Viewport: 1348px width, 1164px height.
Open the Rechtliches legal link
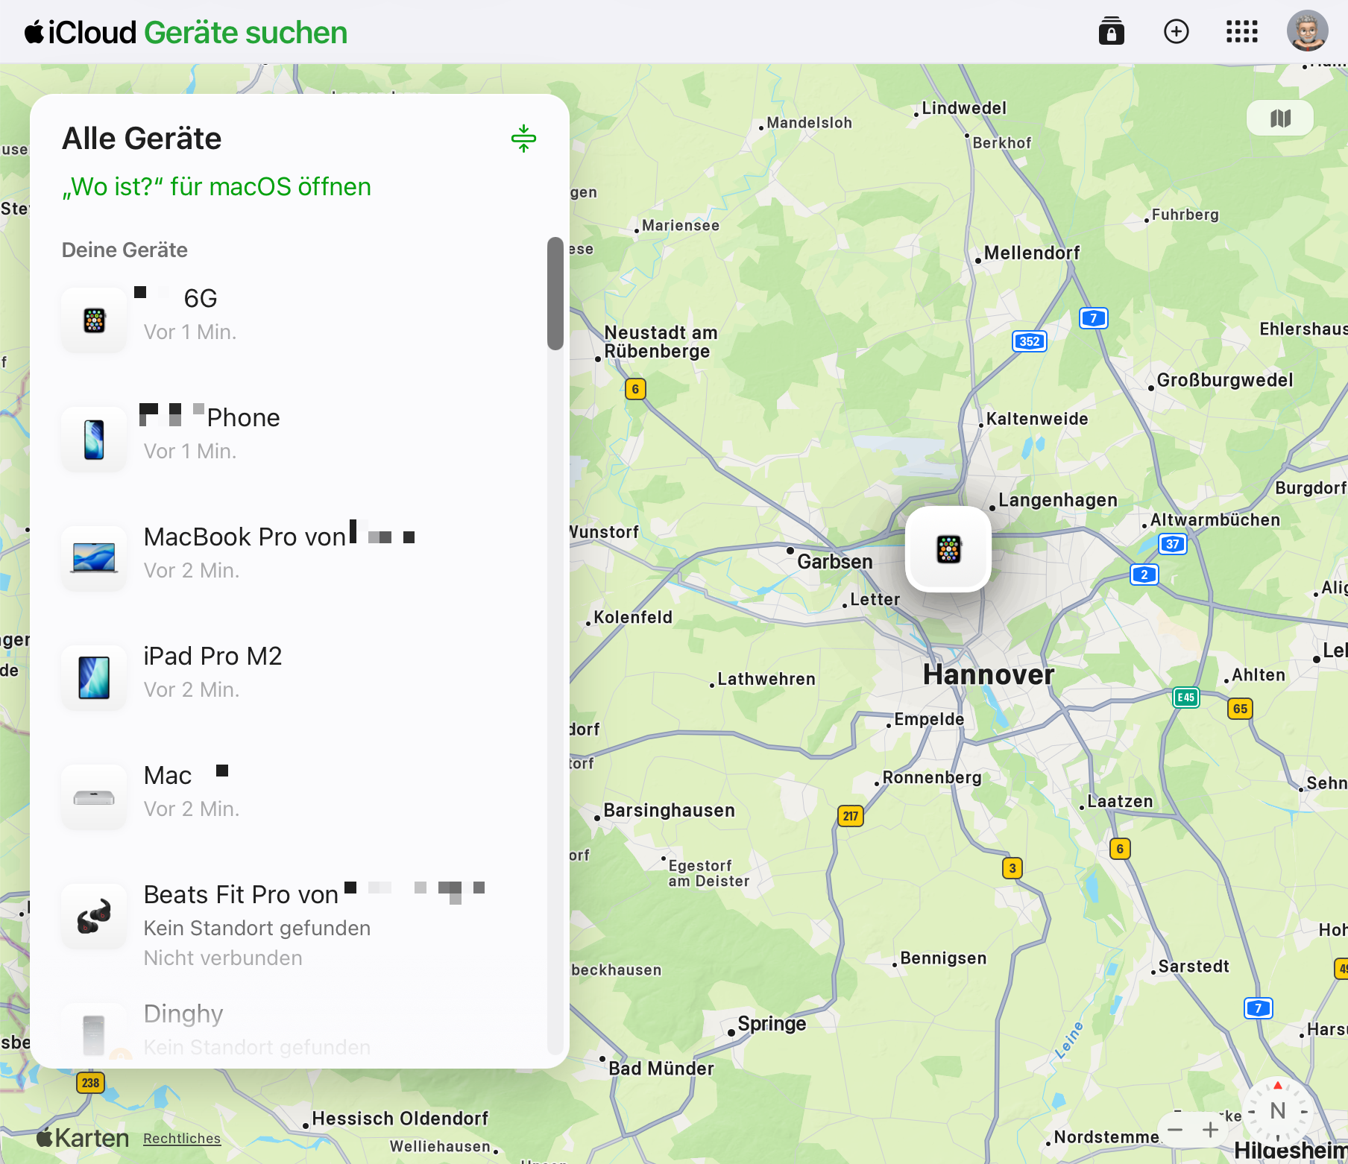[x=182, y=1139]
